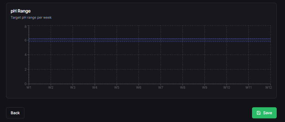The width and height of the screenshot is (285, 122).
Task: Click the upper purple dashed pH line
Action: (x=150, y=39)
